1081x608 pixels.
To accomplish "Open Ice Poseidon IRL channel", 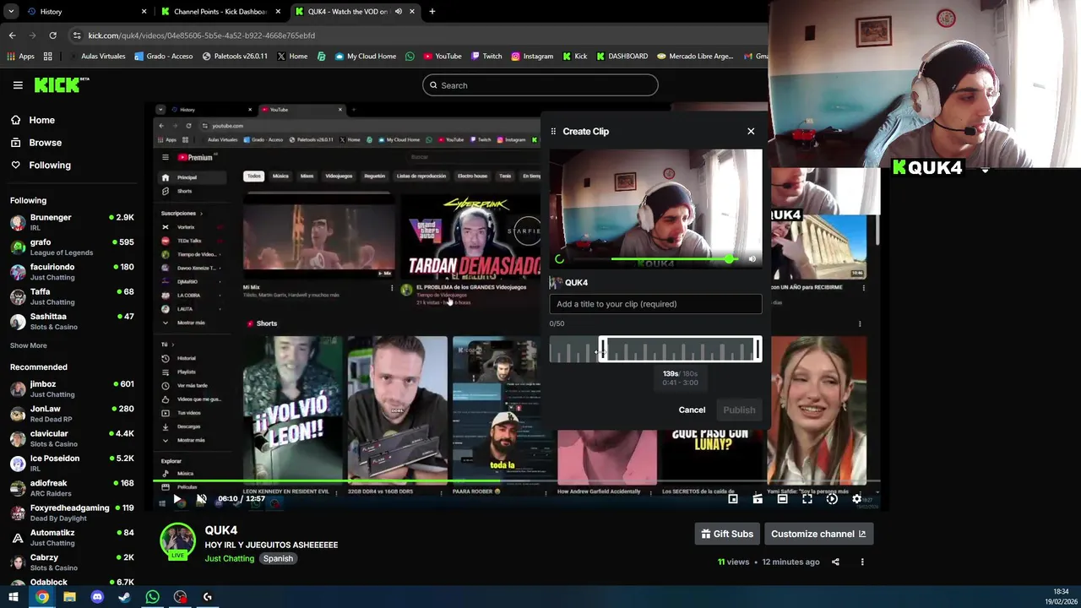I will 72,463.
